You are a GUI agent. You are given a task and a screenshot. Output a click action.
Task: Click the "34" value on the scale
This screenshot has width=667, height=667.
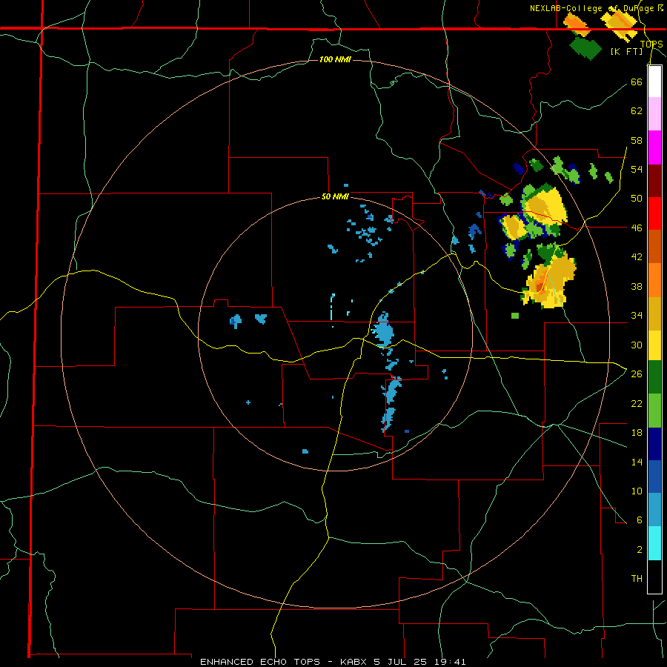(x=637, y=315)
